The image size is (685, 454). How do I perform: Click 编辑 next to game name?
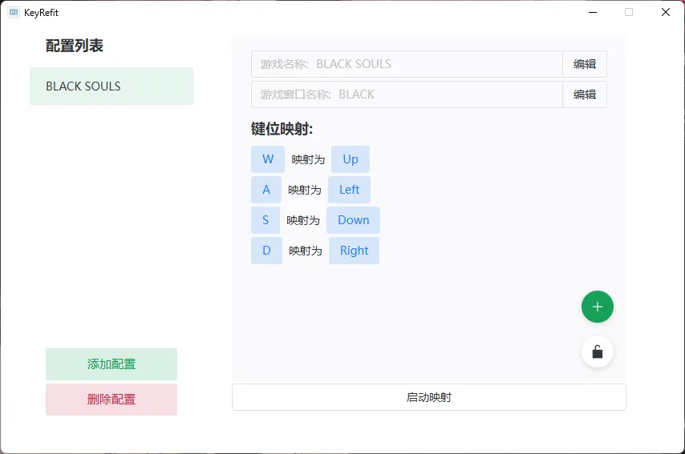(x=584, y=64)
